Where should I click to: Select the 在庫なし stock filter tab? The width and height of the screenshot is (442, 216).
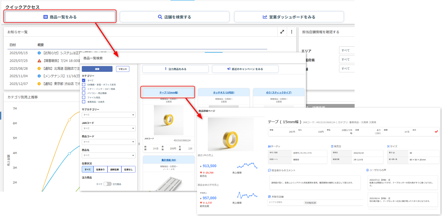point(128,169)
